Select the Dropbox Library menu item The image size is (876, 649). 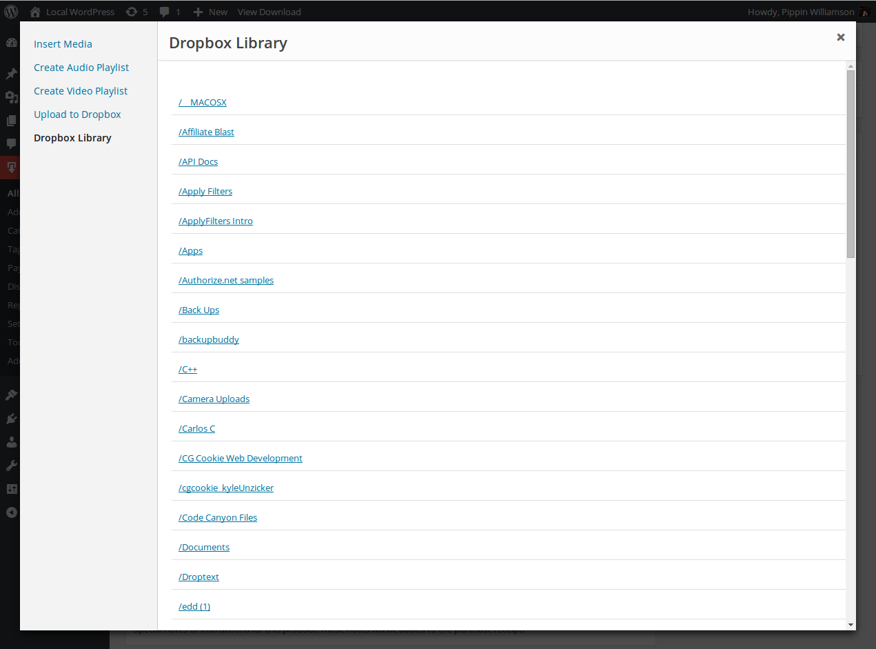click(72, 138)
